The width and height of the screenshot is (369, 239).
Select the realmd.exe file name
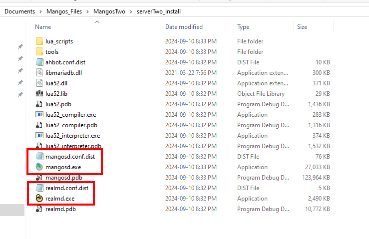pyautogui.click(x=60, y=199)
